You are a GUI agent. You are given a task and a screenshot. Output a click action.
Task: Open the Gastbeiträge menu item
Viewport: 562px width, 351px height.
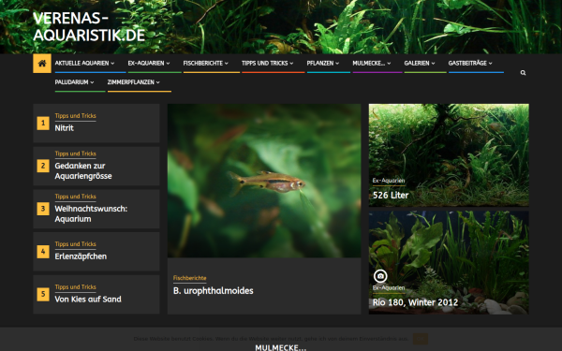(467, 63)
